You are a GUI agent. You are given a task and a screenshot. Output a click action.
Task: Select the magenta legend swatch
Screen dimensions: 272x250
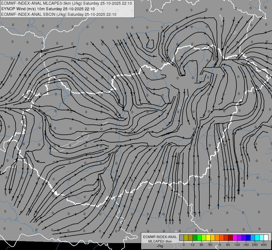[x=235, y=237]
